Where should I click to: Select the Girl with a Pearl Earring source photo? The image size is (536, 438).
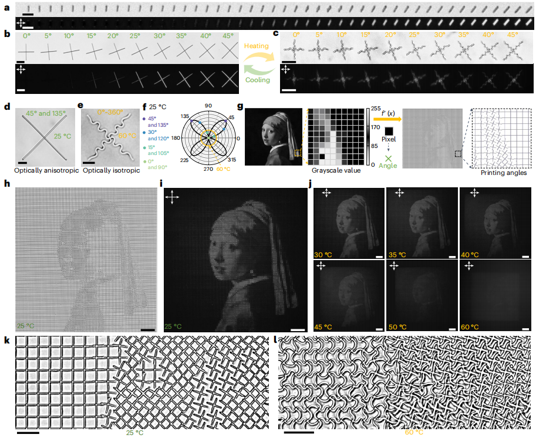pyautogui.click(x=274, y=137)
